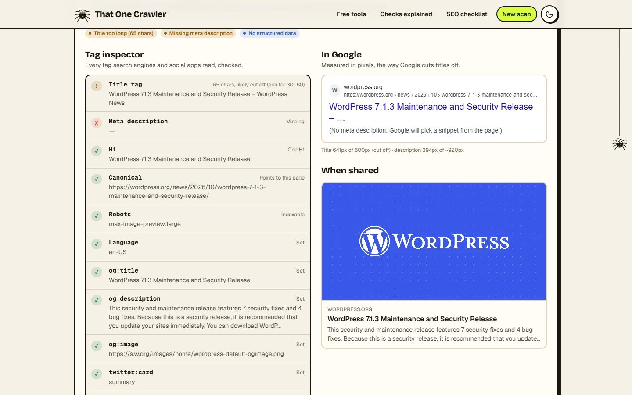Click the W favicon in Google preview
632x395 pixels.
pos(335,90)
